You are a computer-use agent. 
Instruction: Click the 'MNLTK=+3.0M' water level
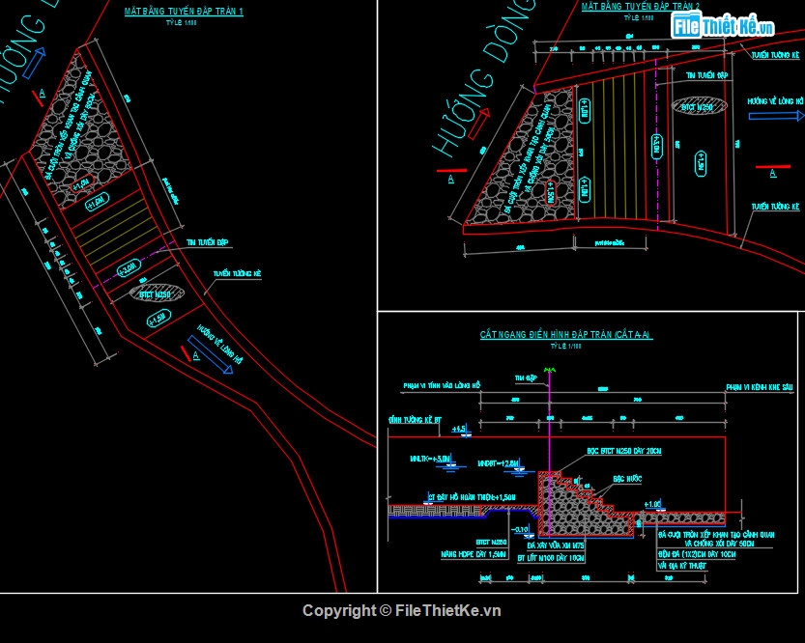(x=430, y=459)
